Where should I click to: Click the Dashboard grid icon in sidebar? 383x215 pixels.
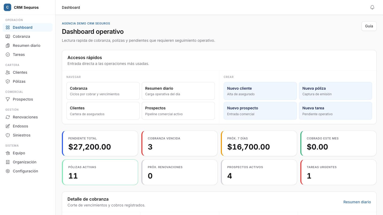click(x=8, y=27)
